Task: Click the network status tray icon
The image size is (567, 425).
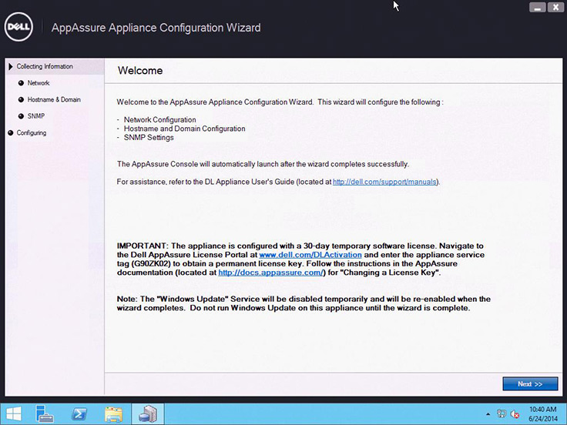Action: point(502,413)
